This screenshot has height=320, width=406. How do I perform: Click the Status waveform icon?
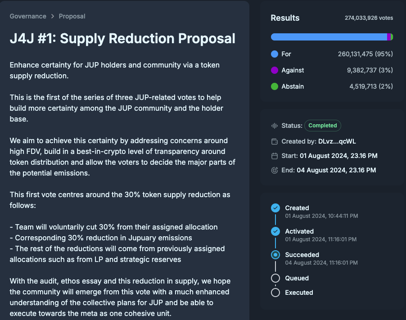click(275, 126)
